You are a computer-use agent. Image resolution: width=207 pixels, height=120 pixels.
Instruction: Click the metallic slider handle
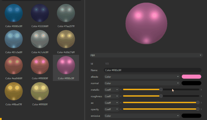pyautogui.click(x=161, y=90)
